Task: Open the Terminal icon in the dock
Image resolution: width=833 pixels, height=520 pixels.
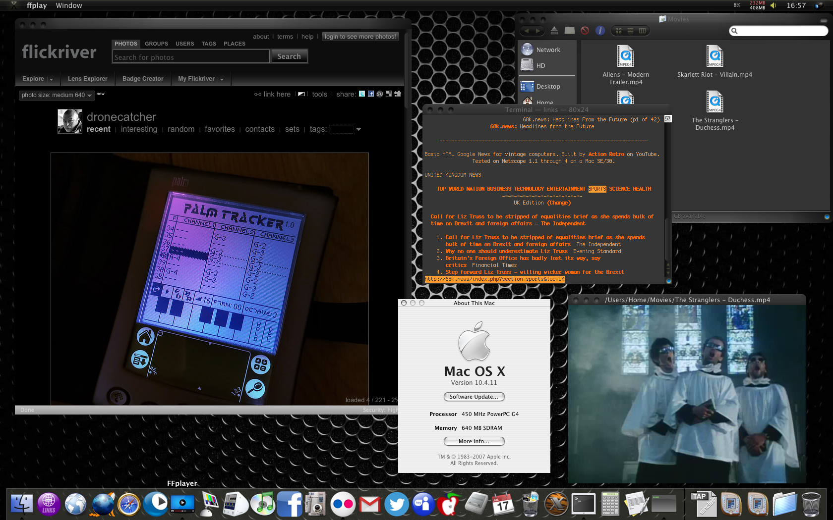Action: (x=584, y=504)
